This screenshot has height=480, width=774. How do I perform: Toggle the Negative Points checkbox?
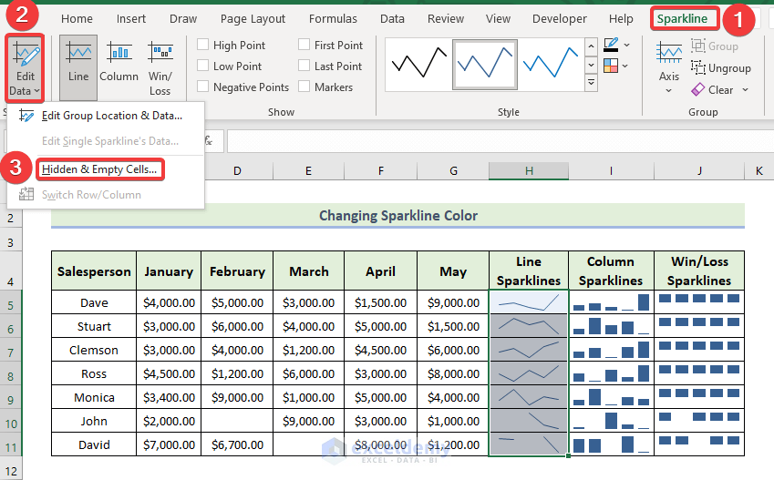204,87
